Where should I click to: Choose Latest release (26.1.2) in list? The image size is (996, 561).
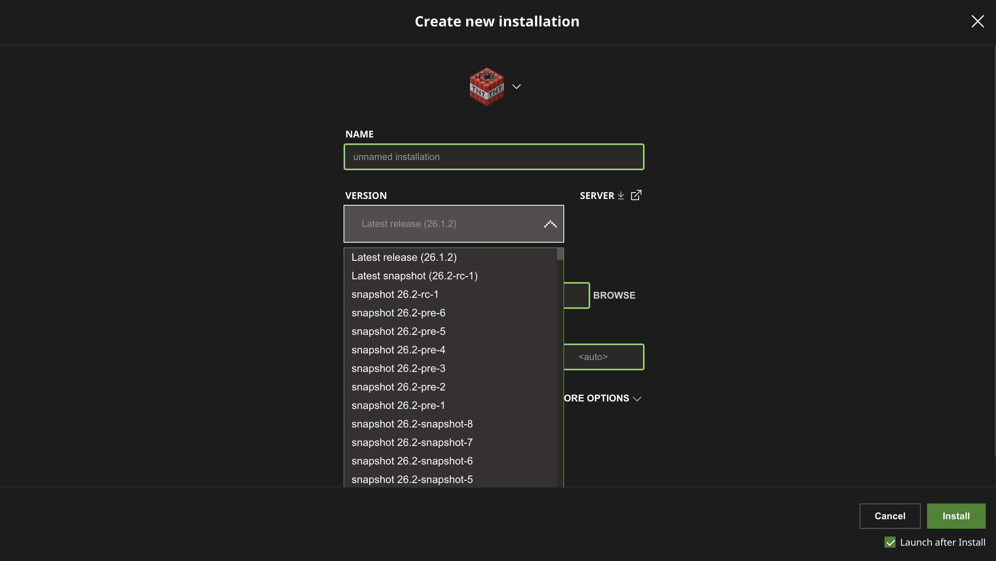click(451, 257)
